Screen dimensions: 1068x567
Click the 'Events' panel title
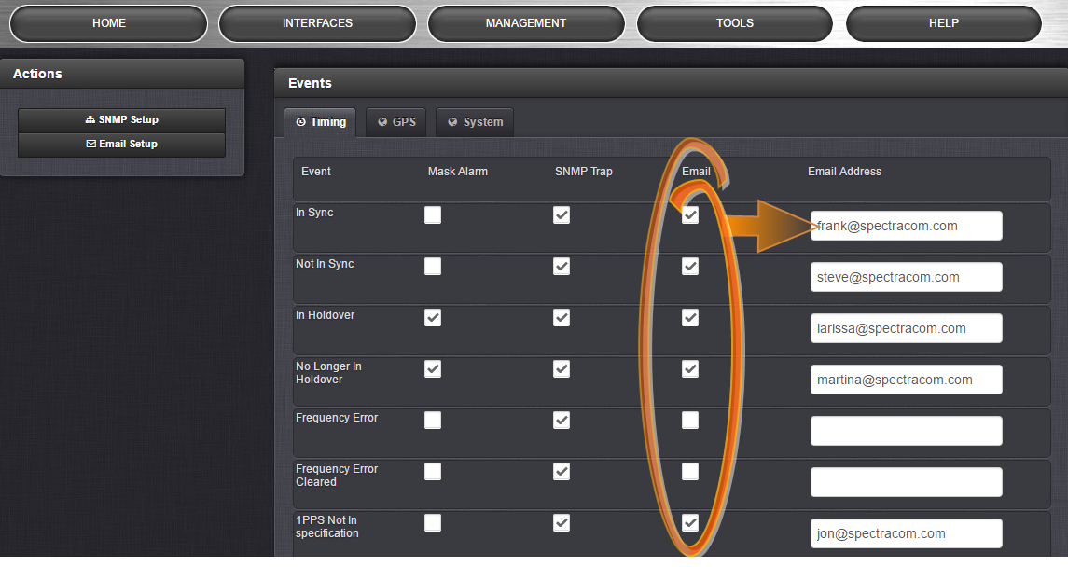(x=310, y=83)
